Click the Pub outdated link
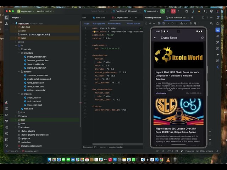The width and height of the screenshot is (227, 170). [x=114, y=23]
